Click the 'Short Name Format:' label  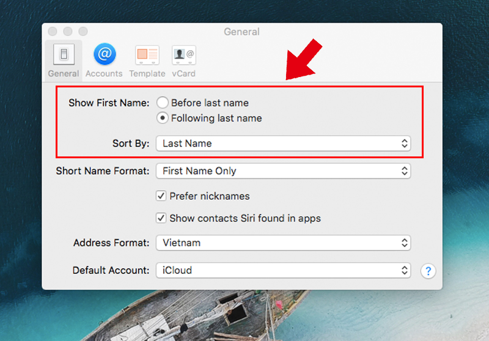click(103, 171)
